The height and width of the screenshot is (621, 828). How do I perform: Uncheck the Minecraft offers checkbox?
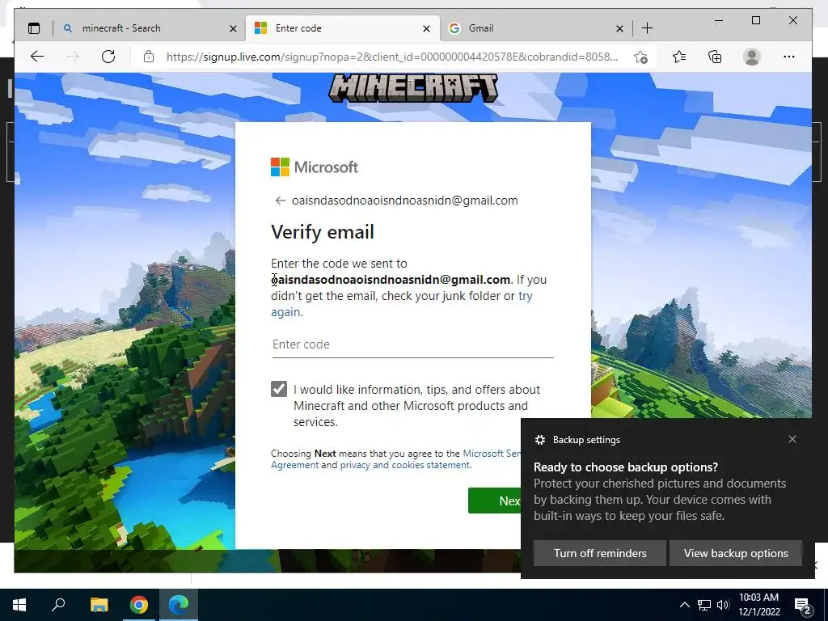[279, 389]
